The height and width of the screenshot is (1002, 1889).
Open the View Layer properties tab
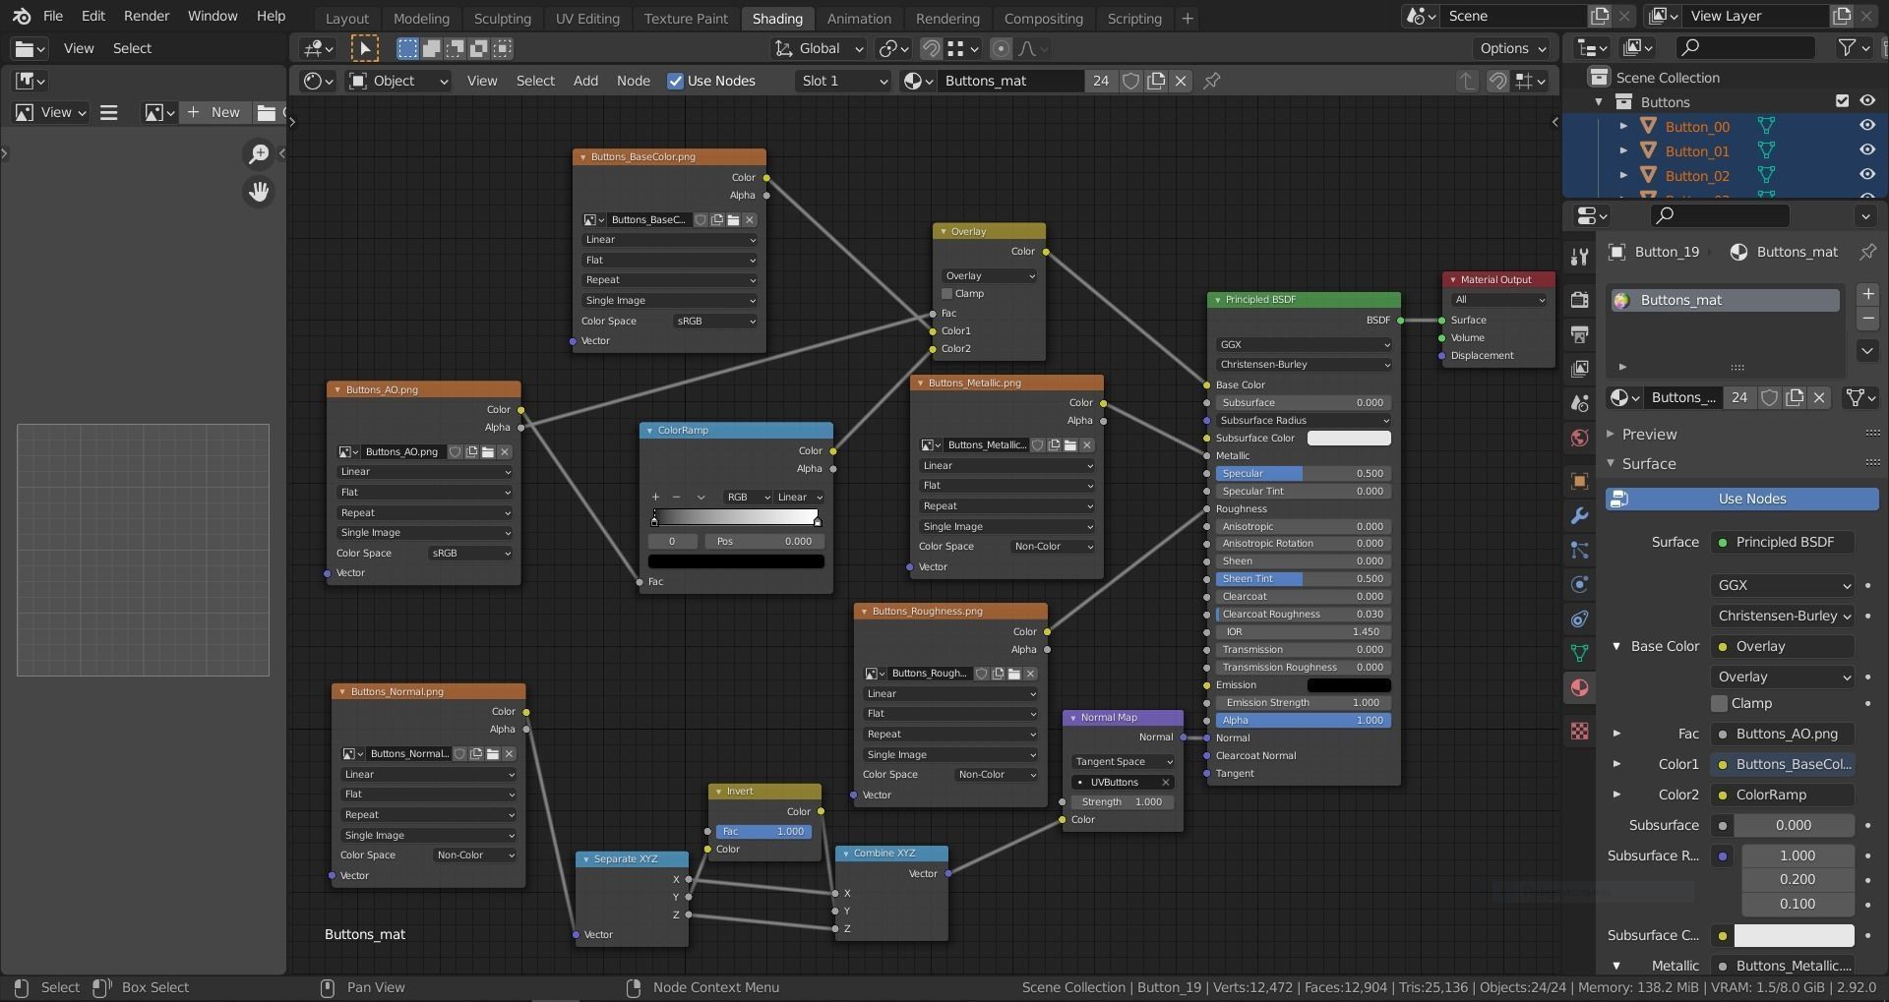1579,369
